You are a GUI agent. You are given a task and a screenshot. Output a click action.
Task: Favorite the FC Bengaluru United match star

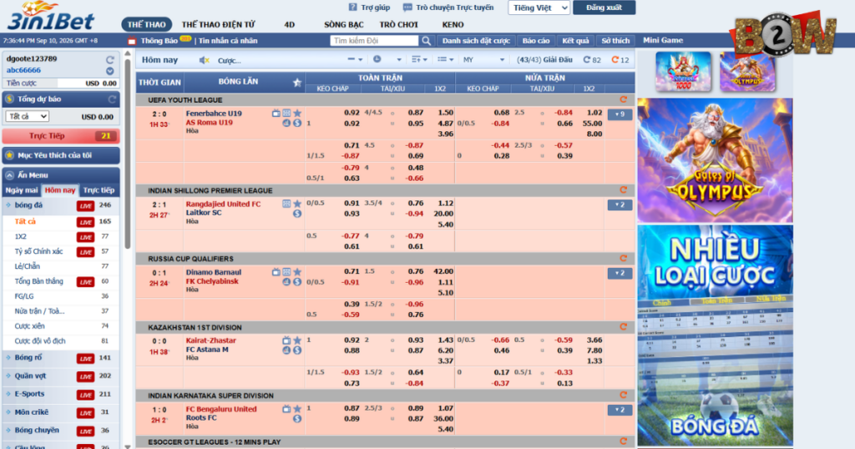(297, 409)
